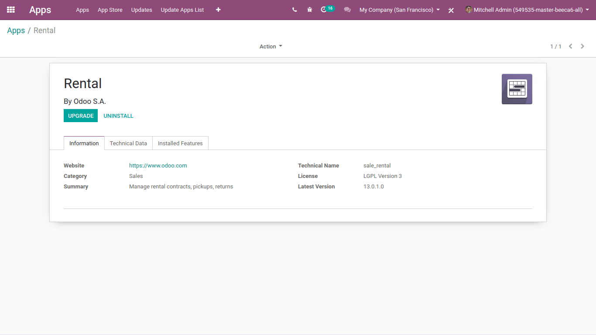Select Update Apps List menu

pos(182,10)
